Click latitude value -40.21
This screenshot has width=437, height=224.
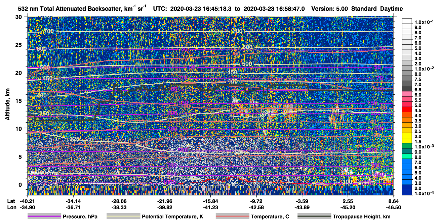click(28, 201)
